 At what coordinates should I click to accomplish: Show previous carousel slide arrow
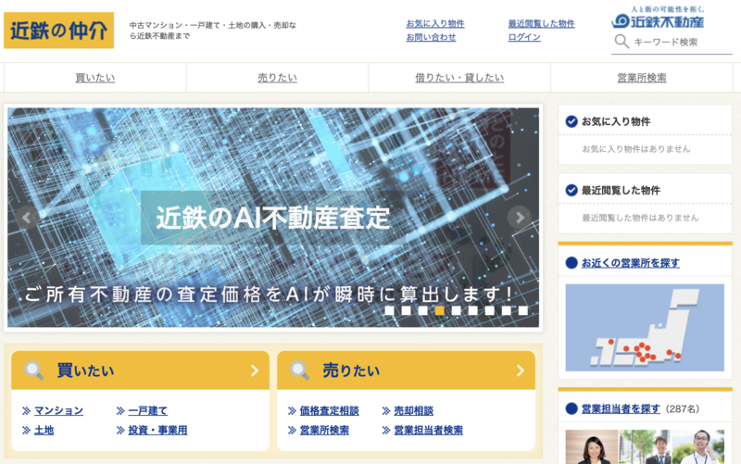coord(27,218)
